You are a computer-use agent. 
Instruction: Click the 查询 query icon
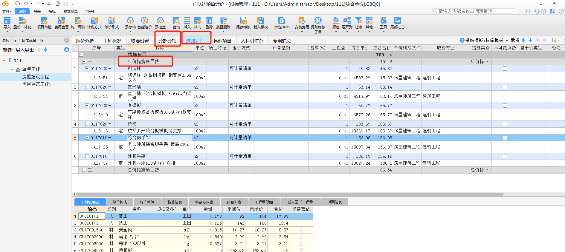coord(176,20)
